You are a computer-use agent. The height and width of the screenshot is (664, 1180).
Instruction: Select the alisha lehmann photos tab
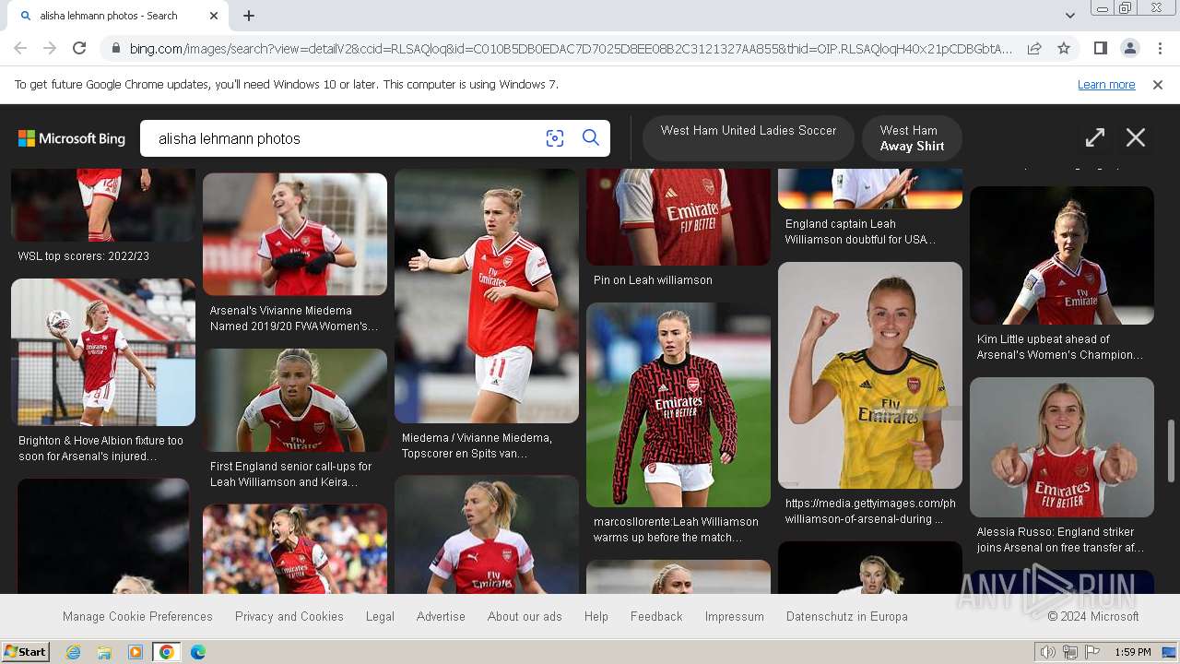pos(118,16)
